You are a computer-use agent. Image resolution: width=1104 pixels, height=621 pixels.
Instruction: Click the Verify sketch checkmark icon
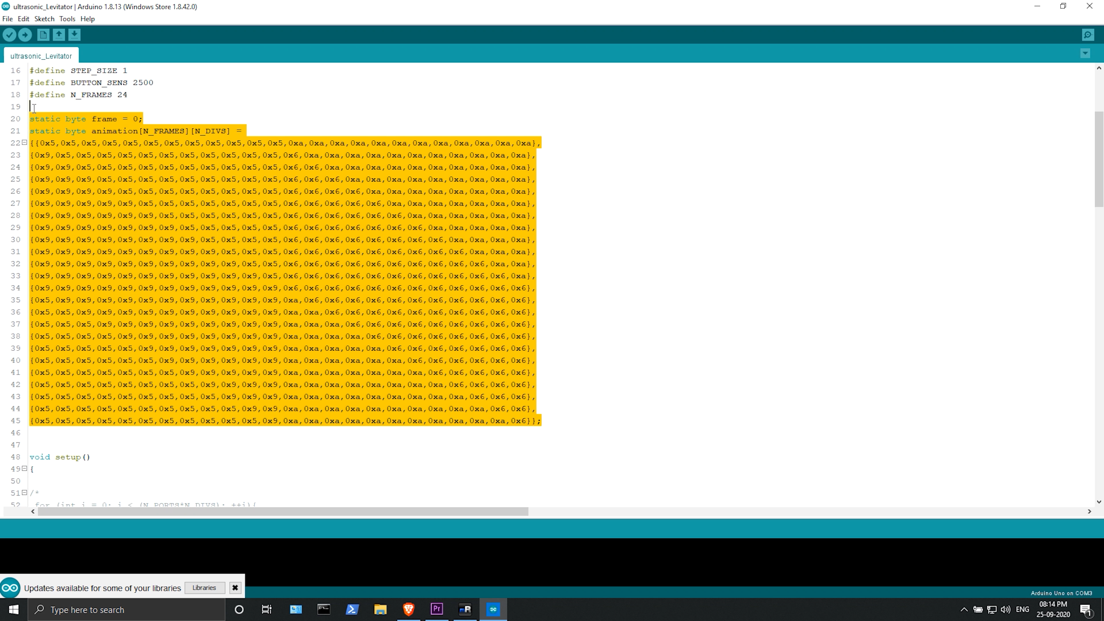pyautogui.click(x=9, y=35)
